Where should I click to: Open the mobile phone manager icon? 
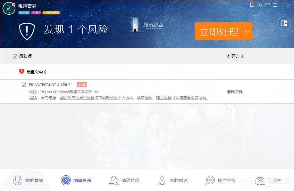pos(252,5)
